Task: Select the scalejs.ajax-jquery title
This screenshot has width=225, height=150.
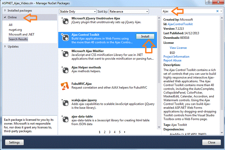Action: [84, 100]
